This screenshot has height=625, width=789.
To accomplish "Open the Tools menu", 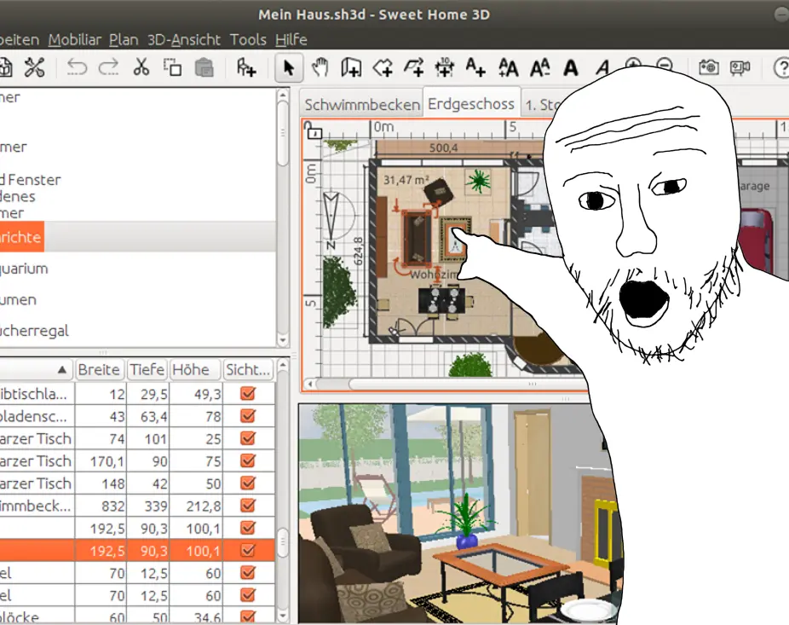I will tap(248, 40).
